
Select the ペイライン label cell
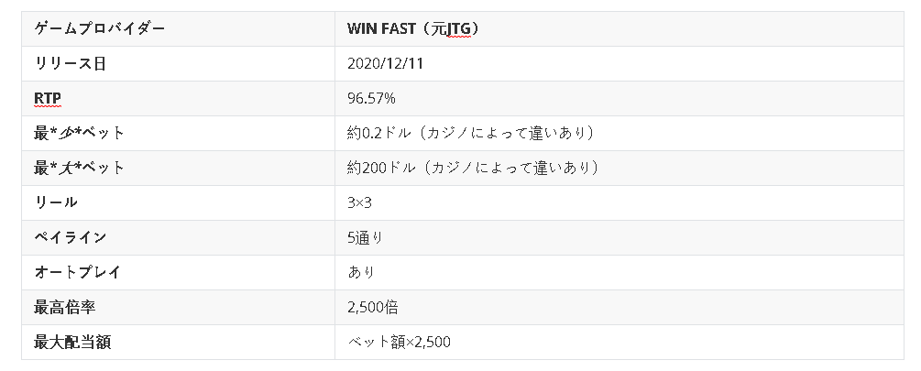[x=71, y=237]
